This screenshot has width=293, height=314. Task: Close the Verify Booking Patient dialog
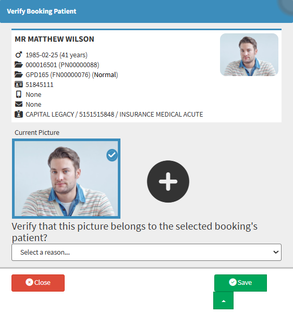coord(38,283)
